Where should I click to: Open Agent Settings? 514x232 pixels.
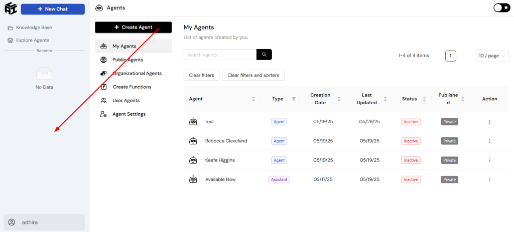(x=134, y=114)
